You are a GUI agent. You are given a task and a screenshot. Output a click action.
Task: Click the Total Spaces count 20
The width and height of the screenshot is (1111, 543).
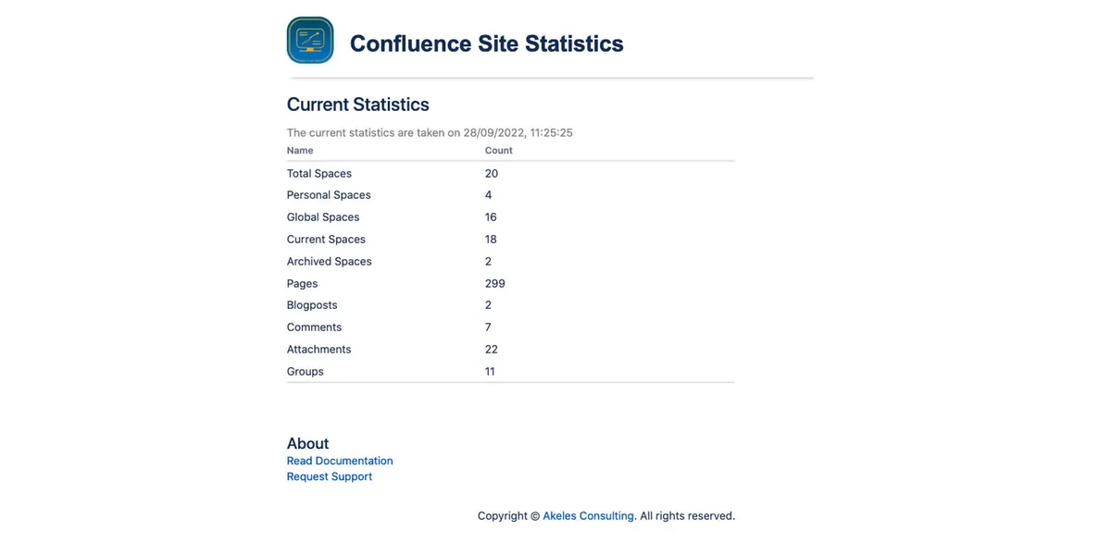click(x=492, y=173)
